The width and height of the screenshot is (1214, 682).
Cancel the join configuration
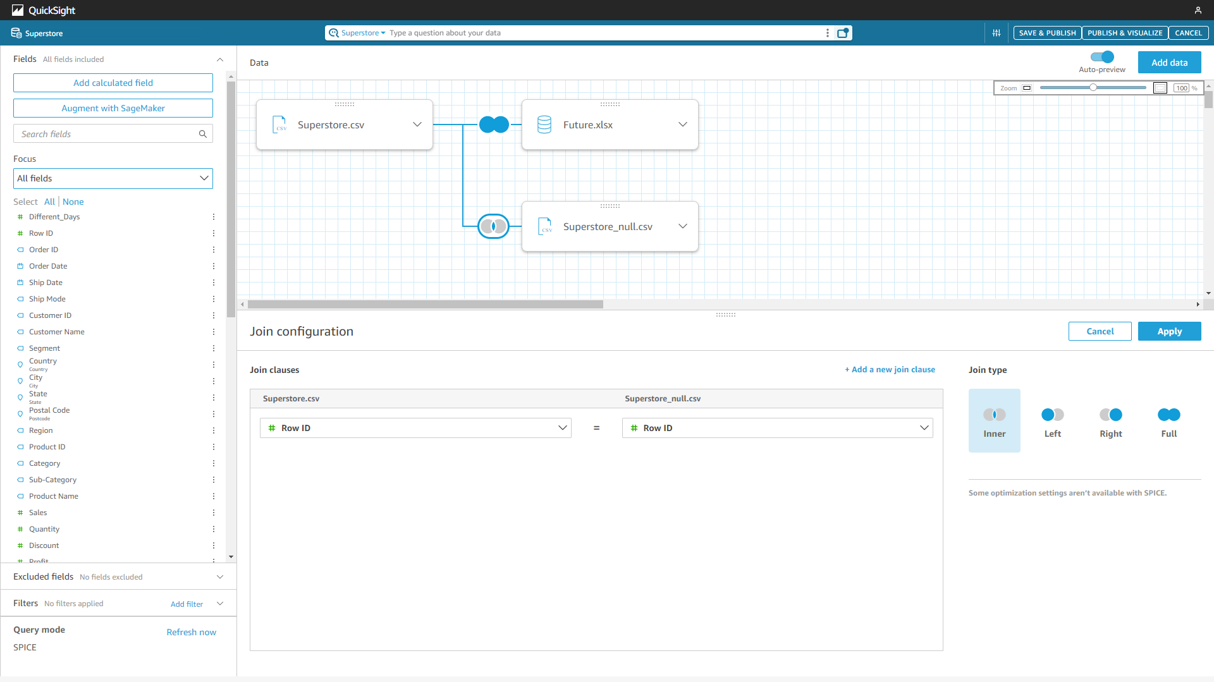(1100, 331)
